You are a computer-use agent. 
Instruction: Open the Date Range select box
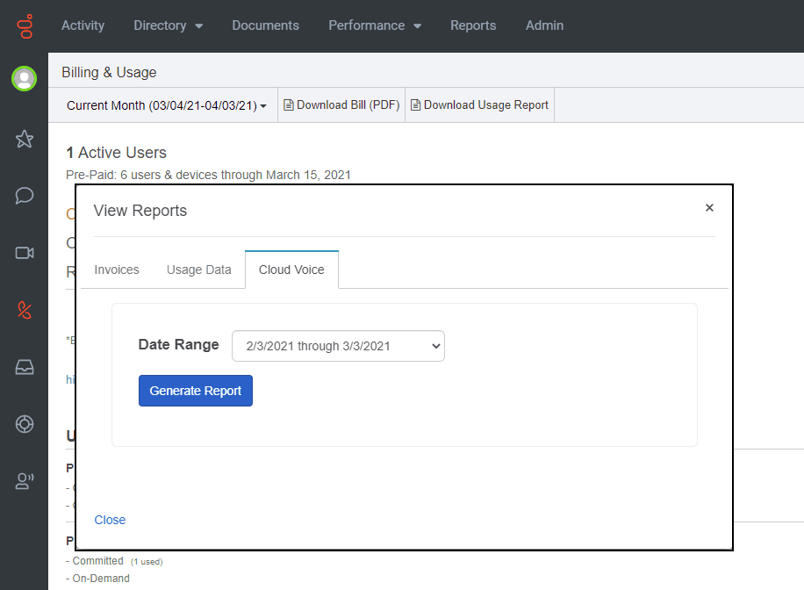tap(338, 346)
